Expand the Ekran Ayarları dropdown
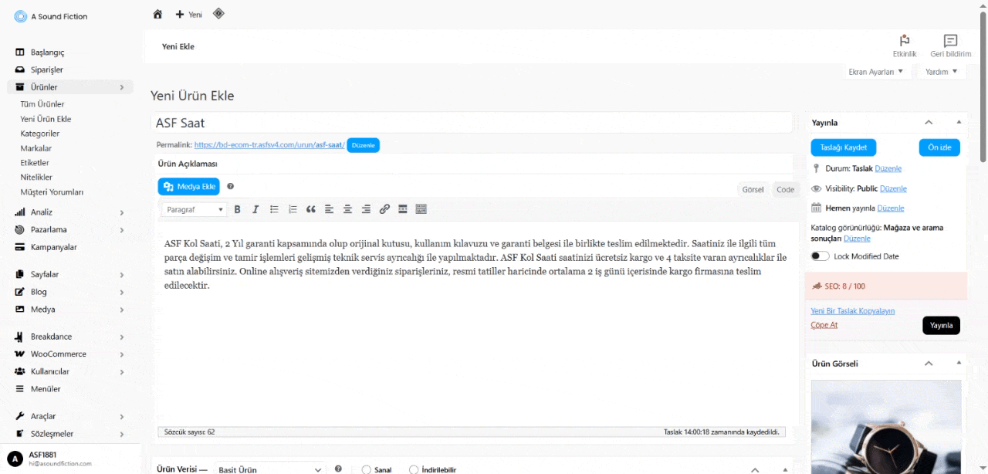This screenshot has width=988, height=474. click(875, 72)
